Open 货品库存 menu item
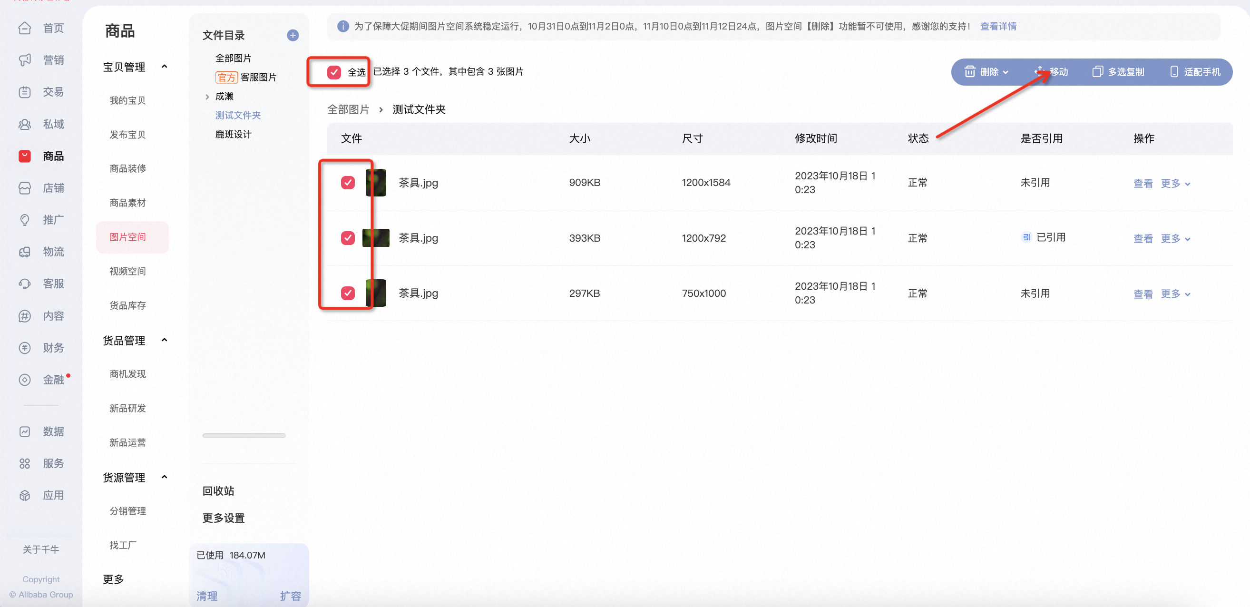1250x607 pixels. (127, 306)
